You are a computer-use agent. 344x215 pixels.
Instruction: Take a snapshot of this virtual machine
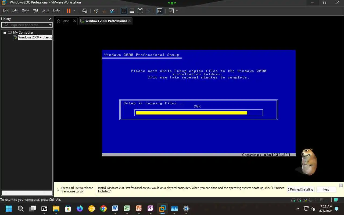point(96,11)
